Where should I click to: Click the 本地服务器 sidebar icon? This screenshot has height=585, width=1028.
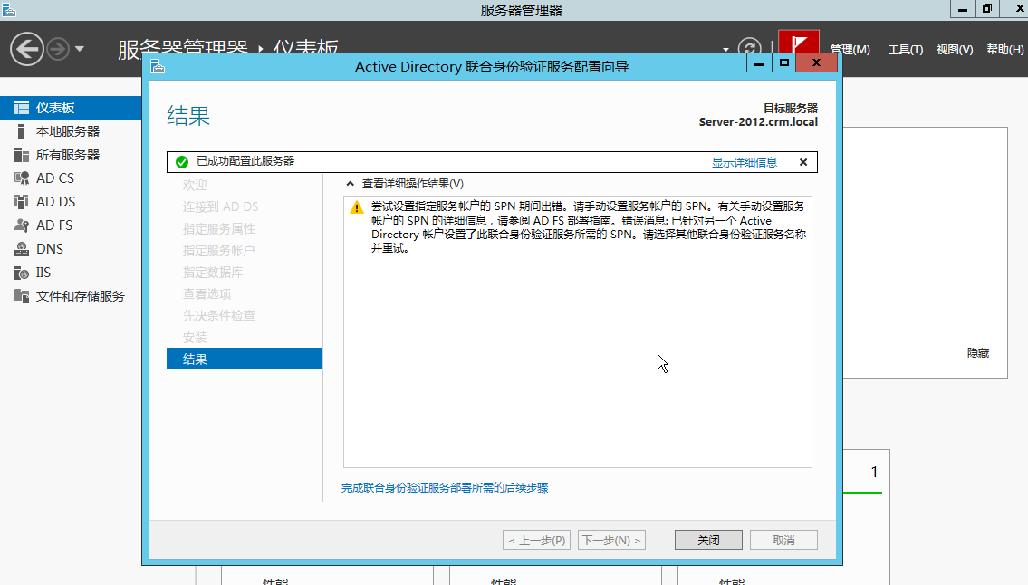click(22, 131)
